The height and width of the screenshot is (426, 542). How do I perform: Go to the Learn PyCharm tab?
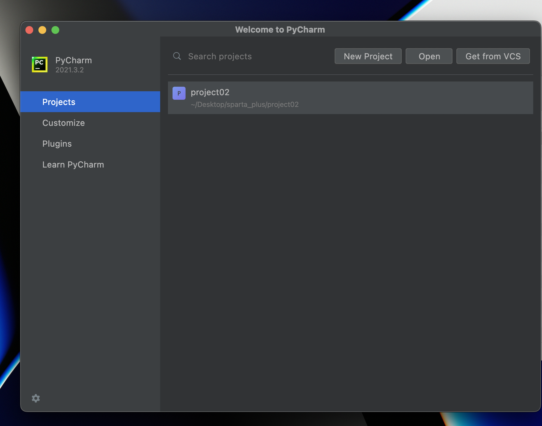[90, 164]
